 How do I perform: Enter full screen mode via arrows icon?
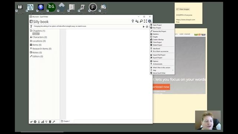[x=145, y=21]
